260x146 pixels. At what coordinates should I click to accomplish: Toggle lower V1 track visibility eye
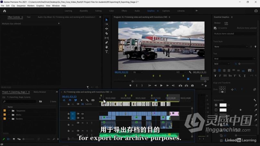click(82, 118)
